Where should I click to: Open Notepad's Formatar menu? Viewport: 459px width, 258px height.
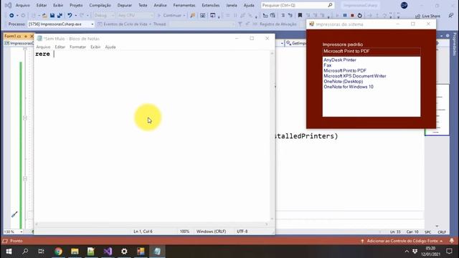pos(78,47)
